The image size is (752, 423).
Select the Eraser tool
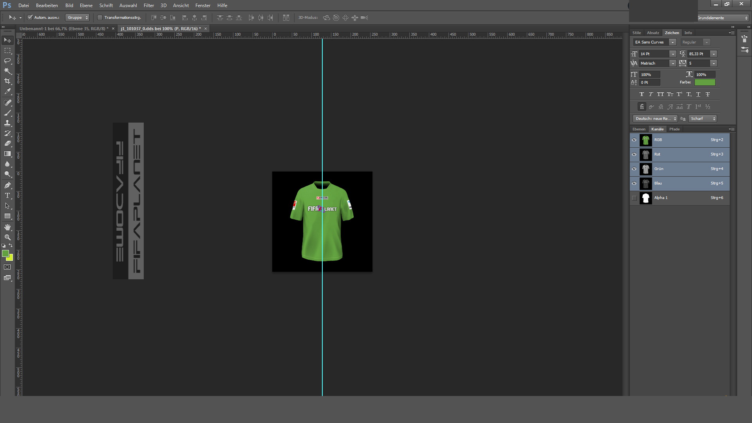point(7,143)
